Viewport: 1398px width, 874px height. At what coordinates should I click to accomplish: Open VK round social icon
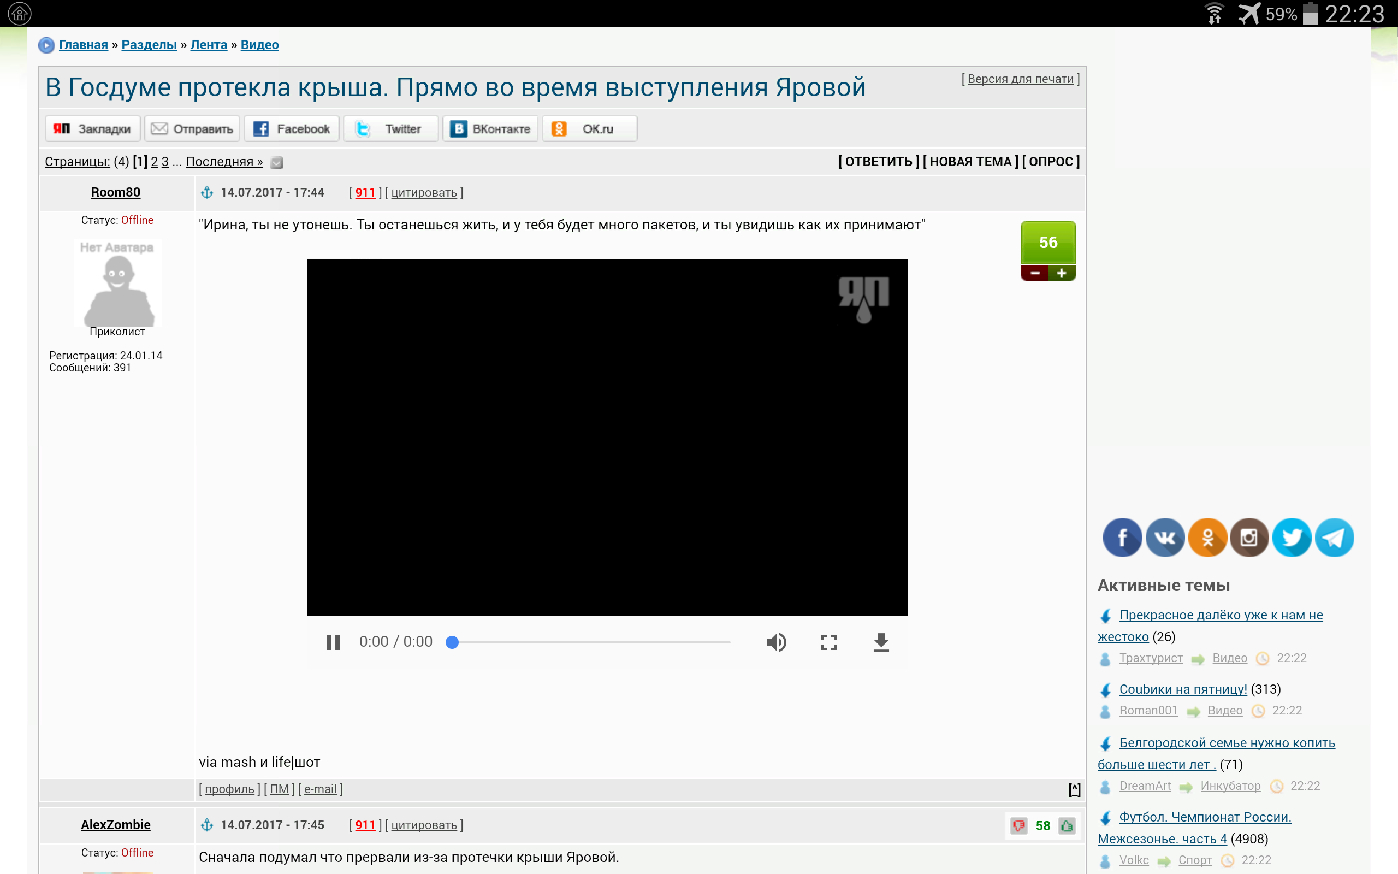[x=1165, y=538]
